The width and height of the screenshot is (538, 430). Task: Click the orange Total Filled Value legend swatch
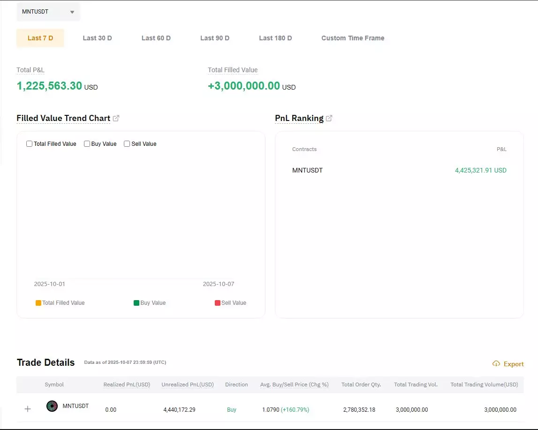[x=38, y=303]
